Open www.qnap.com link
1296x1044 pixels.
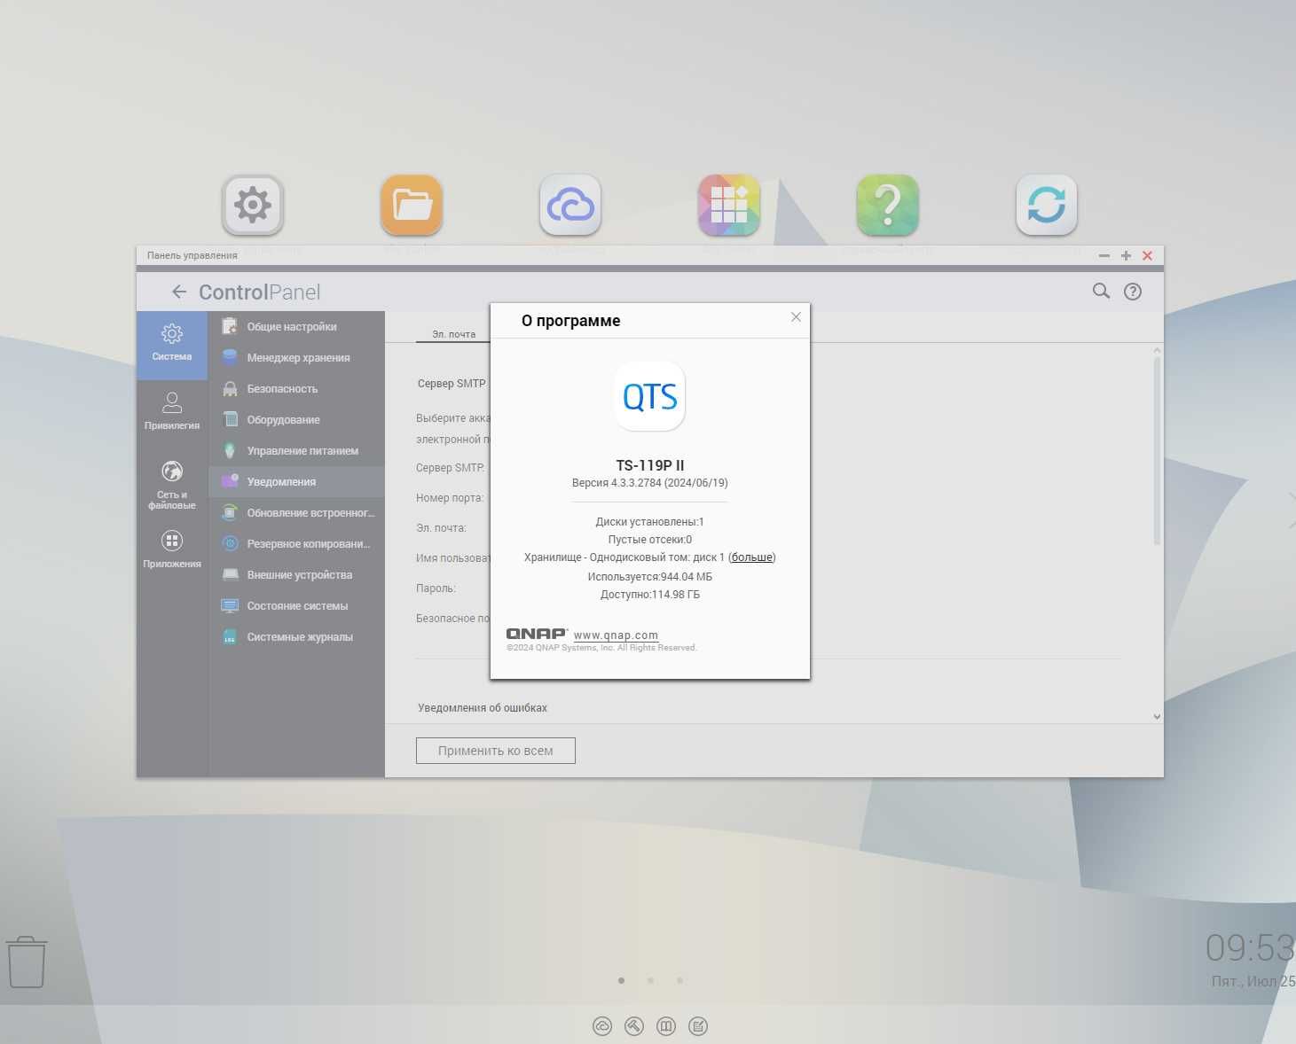(x=616, y=635)
